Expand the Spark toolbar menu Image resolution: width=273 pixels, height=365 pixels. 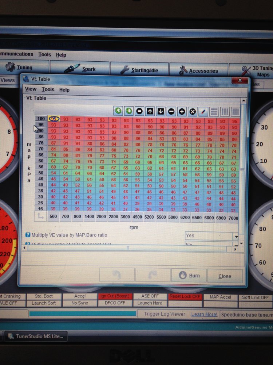click(x=79, y=69)
